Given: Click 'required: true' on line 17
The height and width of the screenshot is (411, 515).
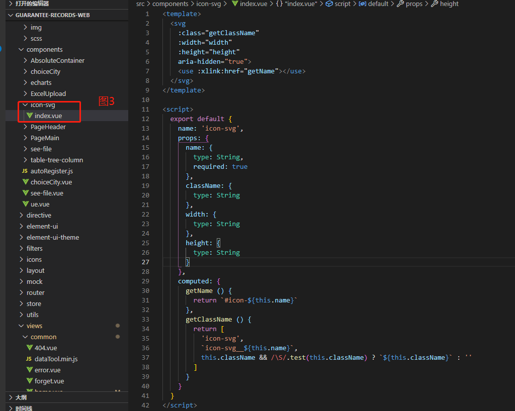Looking at the screenshot, I should [220, 167].
